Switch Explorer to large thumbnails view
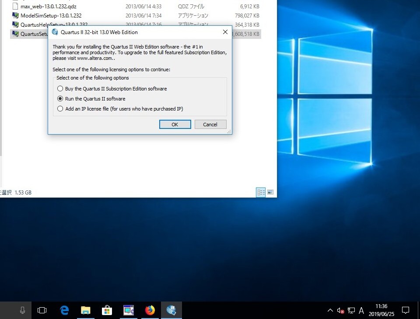The image size is (420, 319). [270, 192]
